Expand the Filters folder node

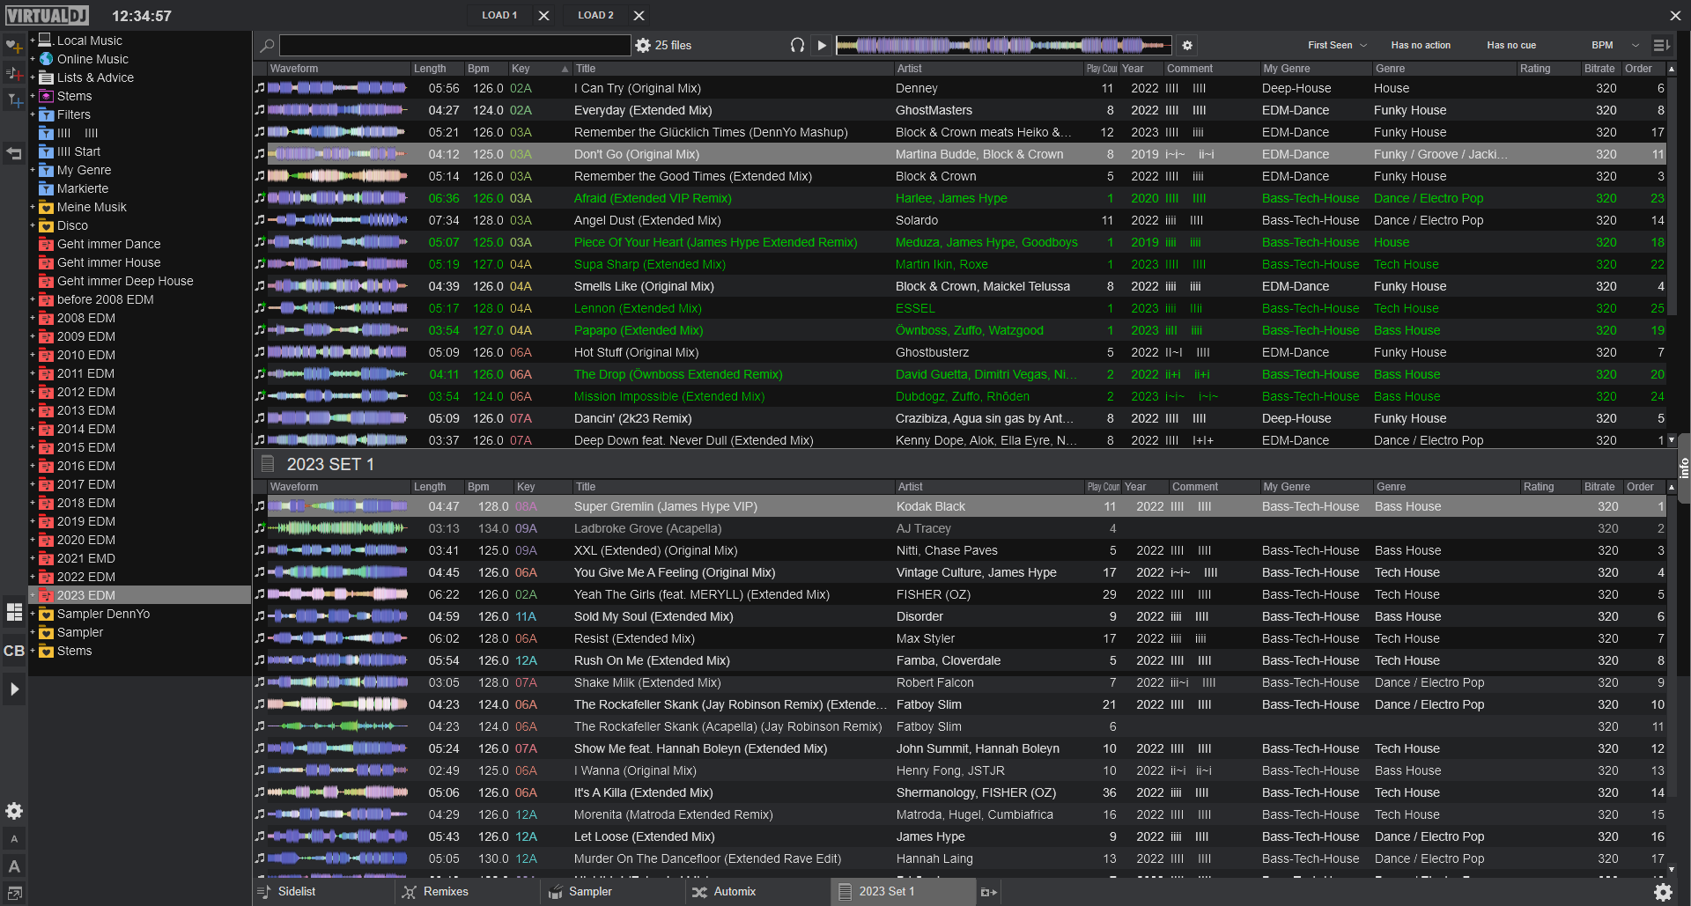click(33, 114)
